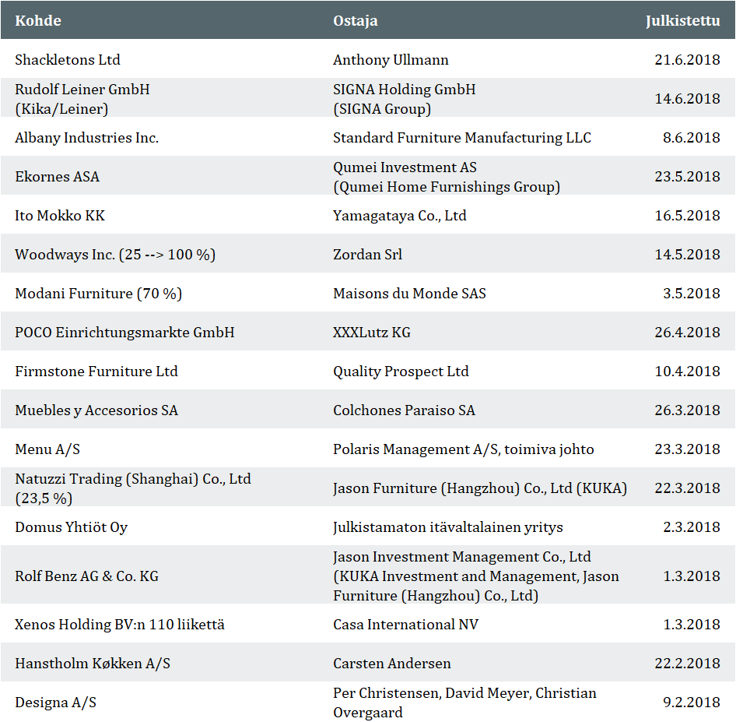Image resolution: width=736 pixels, height=722 pixels.
Task: Select Casa International NV cell
Action: [x=405, y=625]
